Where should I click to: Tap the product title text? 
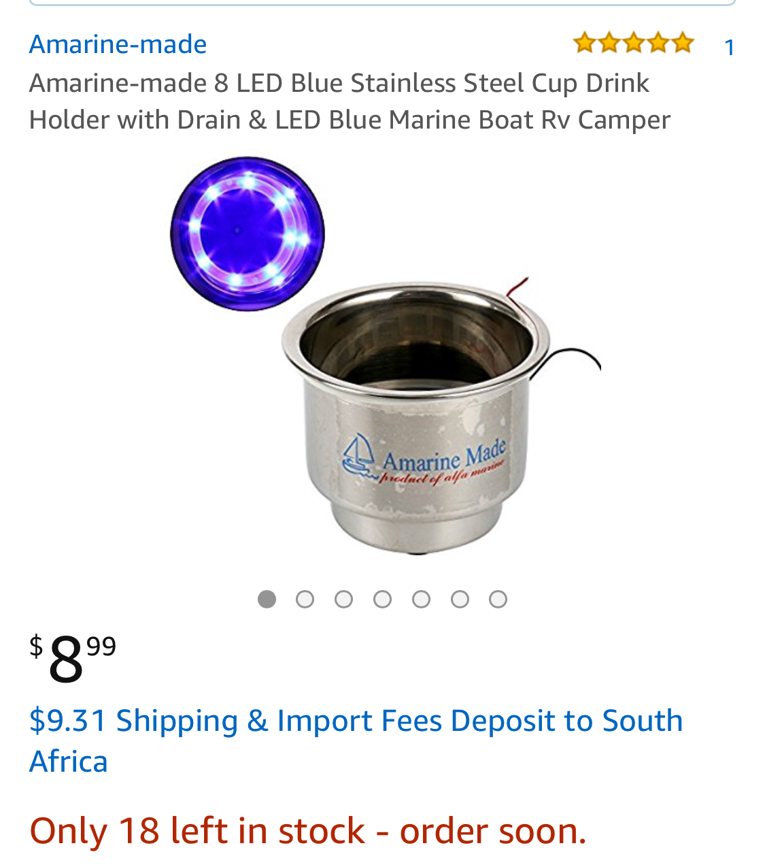click(350, 101)
